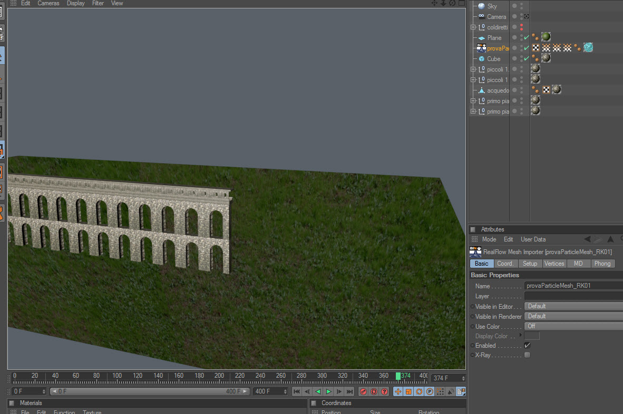The width and height of the screenshot is (623, 414).
Task: Expand Display Color arrow
Action: pos(521,335)
